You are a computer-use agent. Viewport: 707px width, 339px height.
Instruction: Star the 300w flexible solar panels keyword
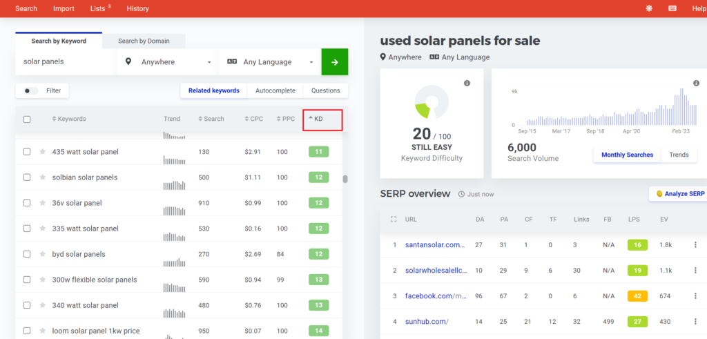[x=42, y=280]
